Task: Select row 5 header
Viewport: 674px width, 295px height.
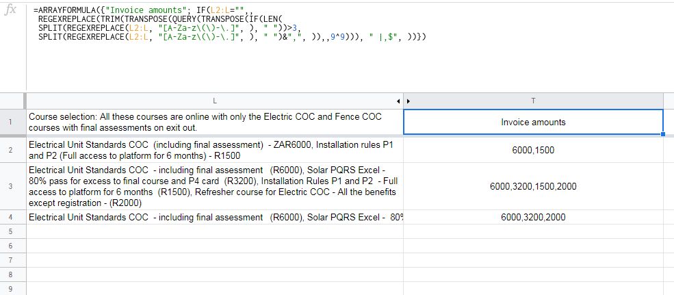Action: pos(13,231)
